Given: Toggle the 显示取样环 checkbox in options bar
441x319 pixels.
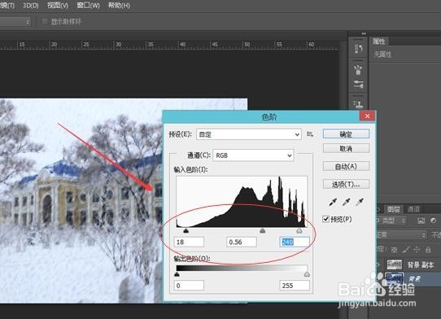Looking at the screenshot, I should click(45, 22).
